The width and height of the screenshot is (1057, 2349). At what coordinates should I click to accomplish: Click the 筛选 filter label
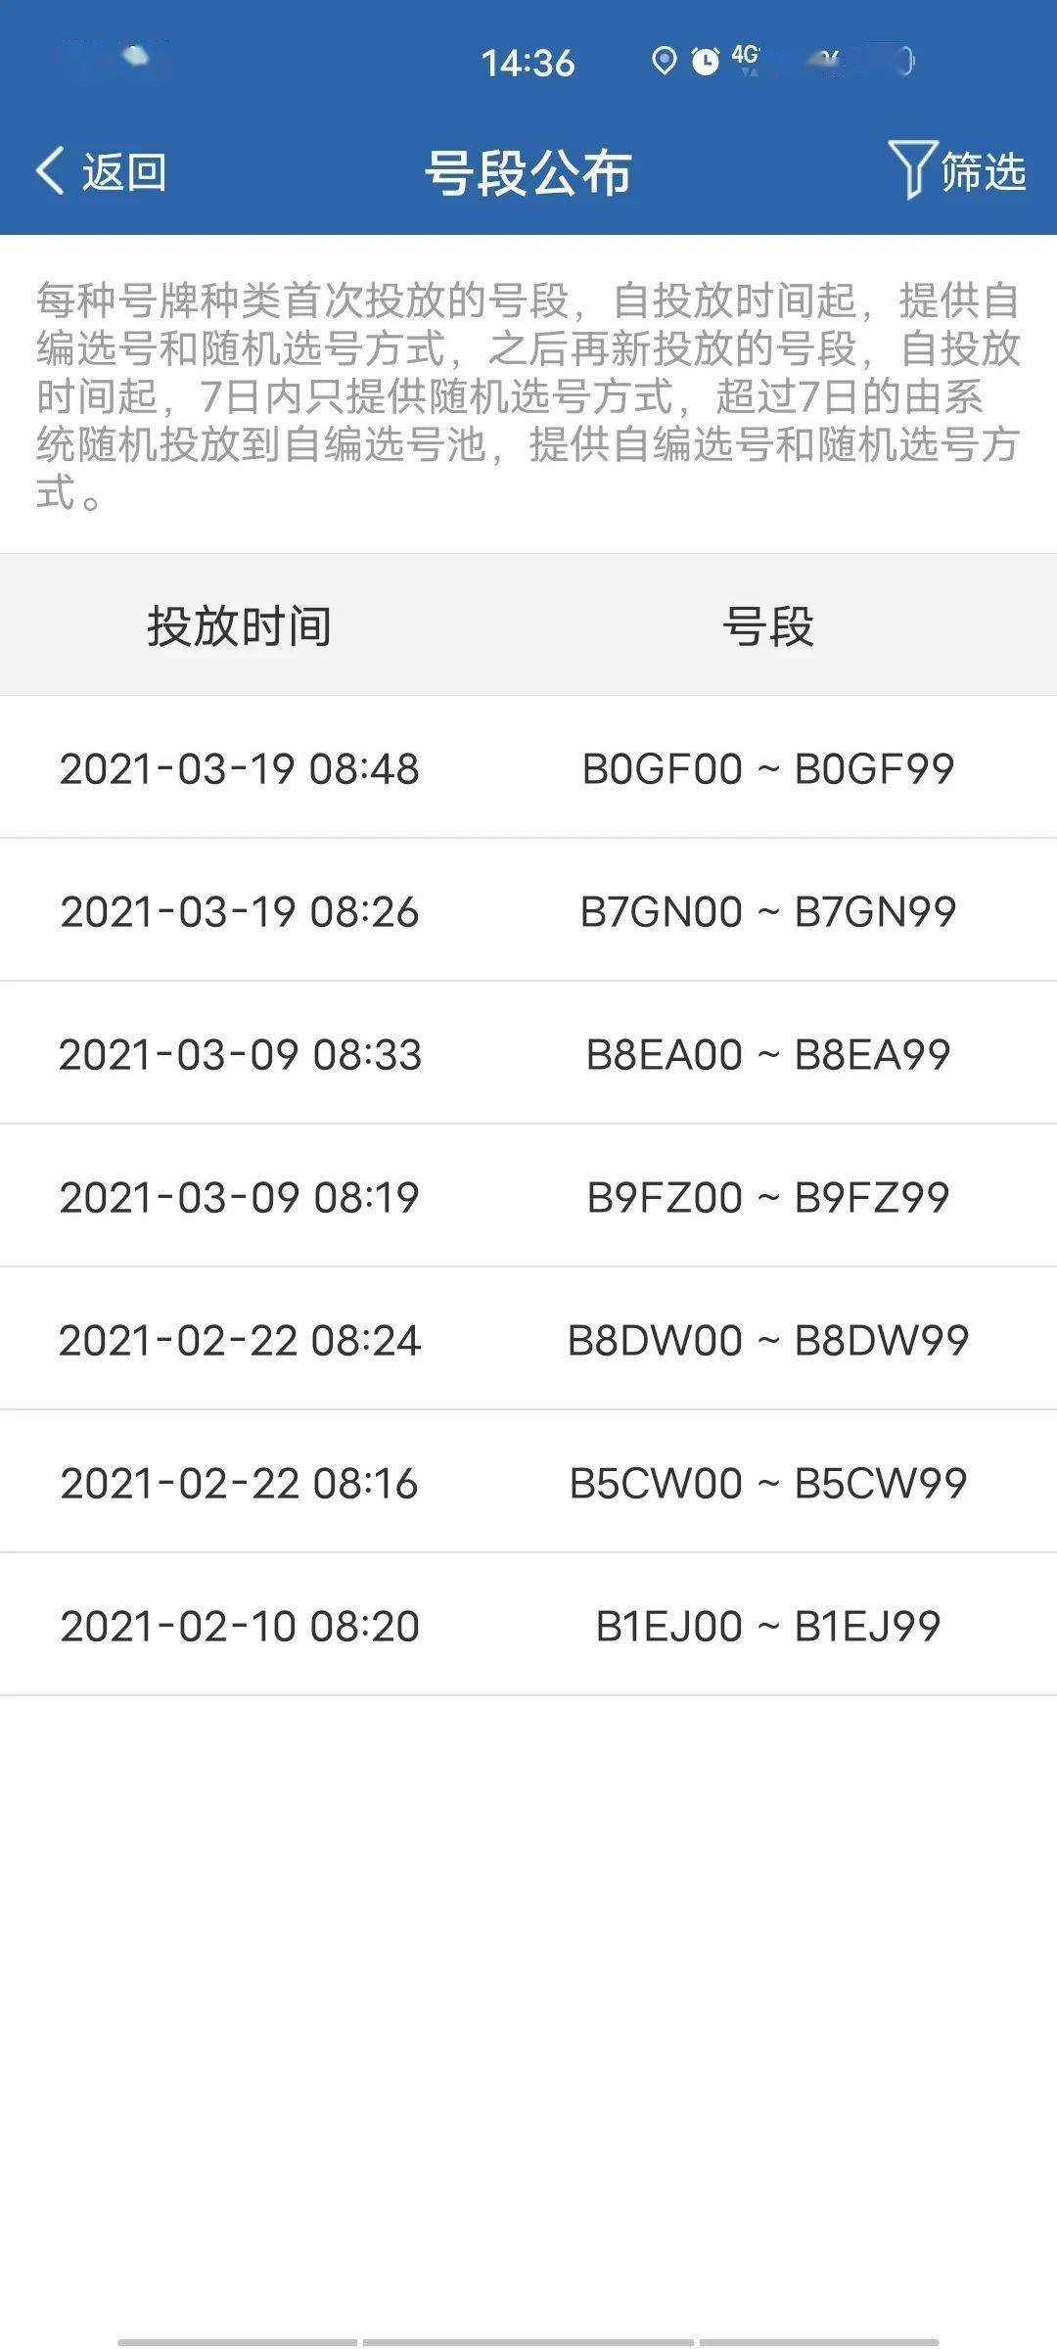click(x=983, y=171)
